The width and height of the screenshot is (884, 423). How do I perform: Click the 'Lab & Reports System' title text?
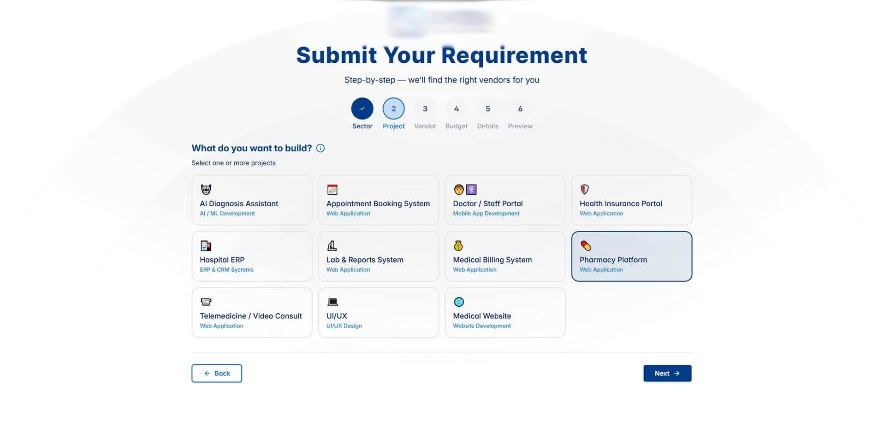365,260
